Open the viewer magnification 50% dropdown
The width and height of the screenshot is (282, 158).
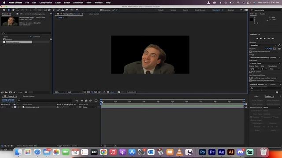(x=59, y=92)
